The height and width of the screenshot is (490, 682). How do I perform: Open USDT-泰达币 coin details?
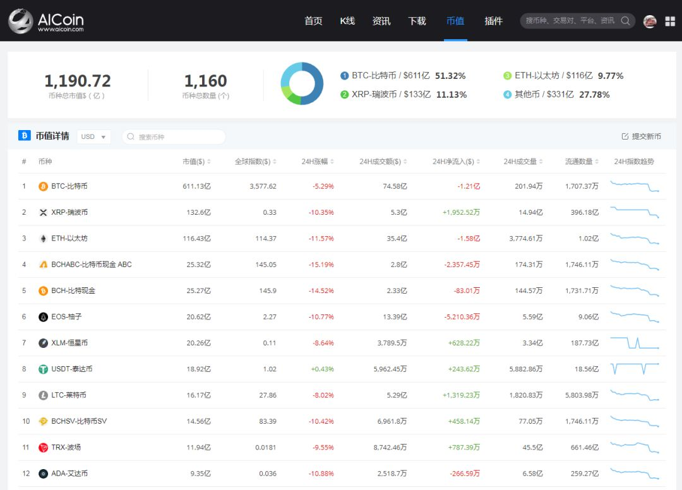click(x=72, y=369)
